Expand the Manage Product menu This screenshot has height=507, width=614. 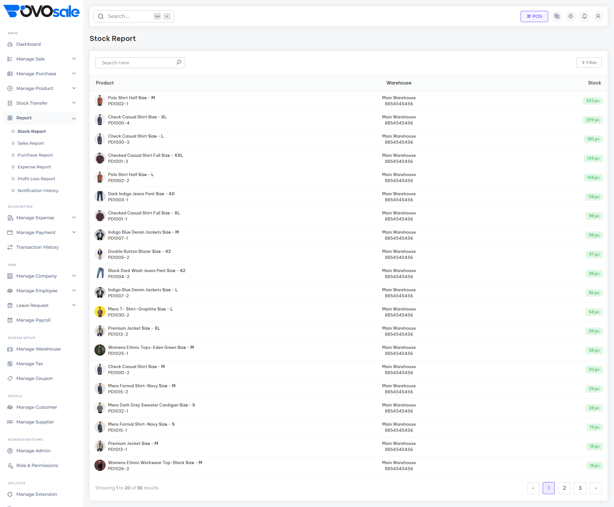point(40,88)
